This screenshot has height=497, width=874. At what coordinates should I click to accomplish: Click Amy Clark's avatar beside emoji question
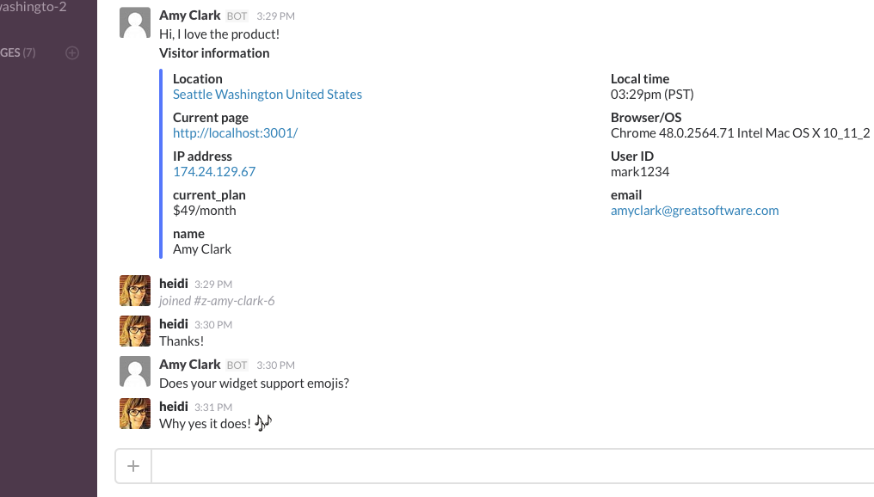pyautogui.click(x=135, y=371)
